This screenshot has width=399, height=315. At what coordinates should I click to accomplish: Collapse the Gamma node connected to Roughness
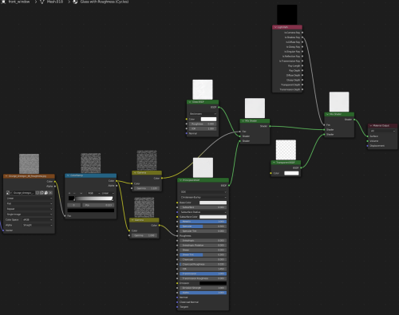coord(132,220)
